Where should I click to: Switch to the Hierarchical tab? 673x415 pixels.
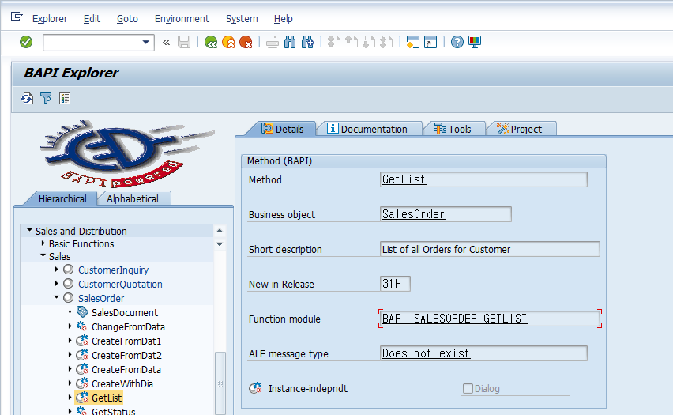click(x=62, y=199)
